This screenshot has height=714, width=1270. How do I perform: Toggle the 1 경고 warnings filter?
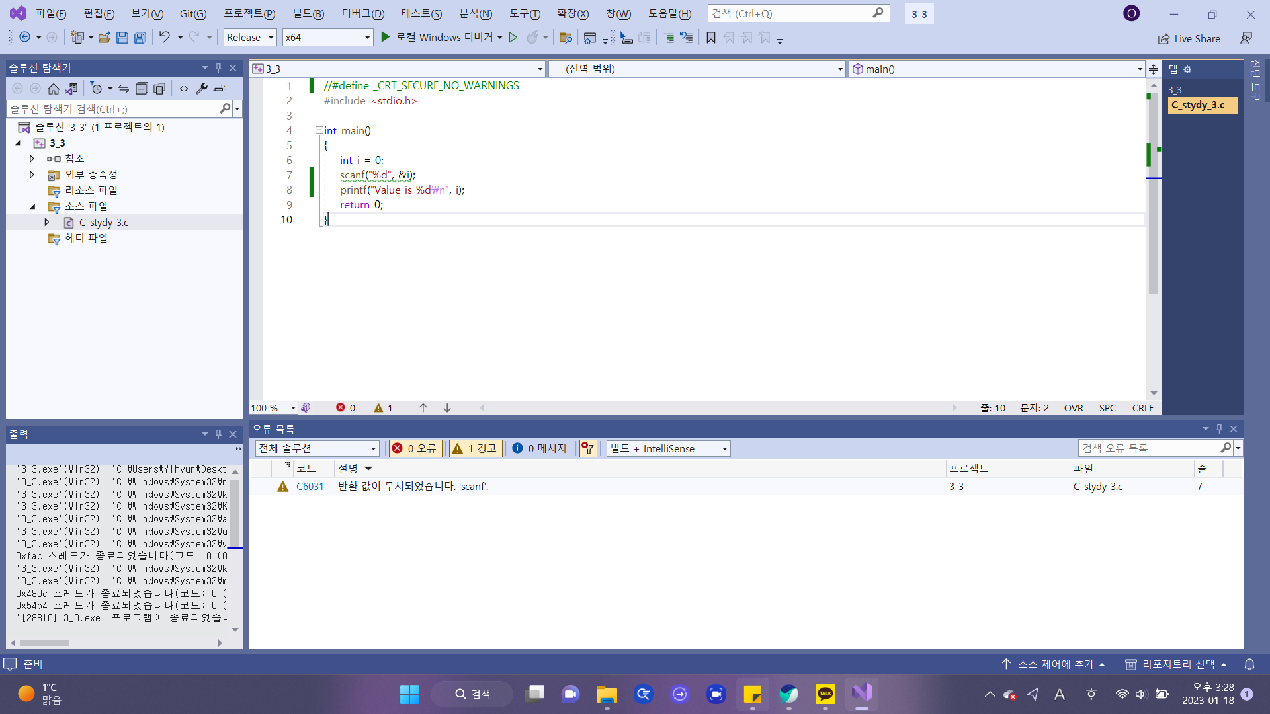(476, 448)
